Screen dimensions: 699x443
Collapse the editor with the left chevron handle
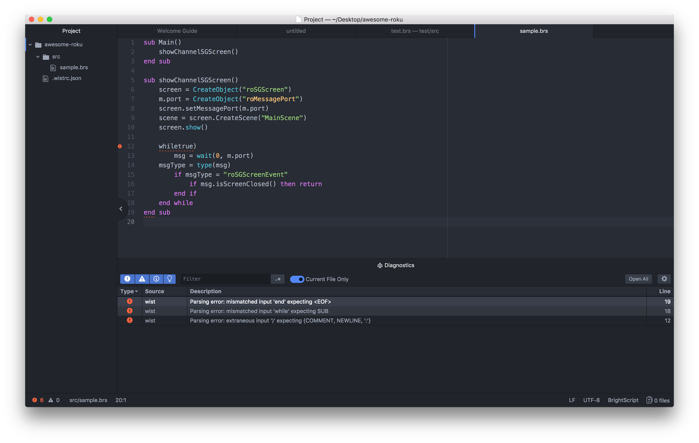click(121, 208)
